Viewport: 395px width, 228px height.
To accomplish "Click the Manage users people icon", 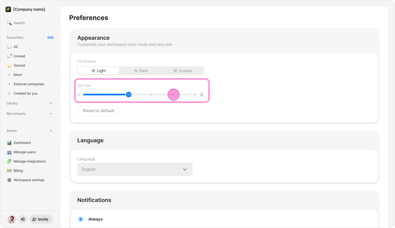I will pyautogui.click(x=9, y=152).
